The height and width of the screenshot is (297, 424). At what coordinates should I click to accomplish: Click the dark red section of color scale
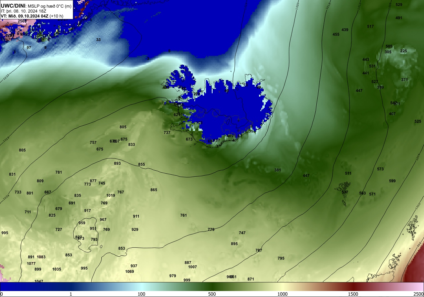point(353,287)
